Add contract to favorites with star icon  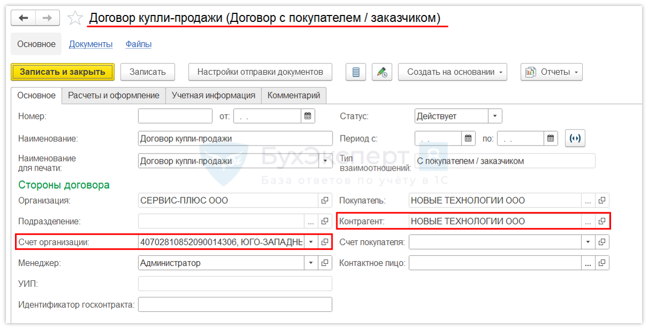coord(75,19)
